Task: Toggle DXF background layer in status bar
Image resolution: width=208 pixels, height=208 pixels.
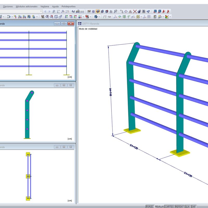Action: [x=193, y=206]
